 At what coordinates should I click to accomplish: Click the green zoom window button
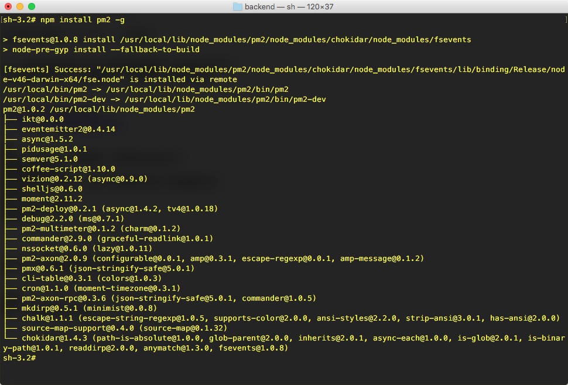tap(32, 6)
